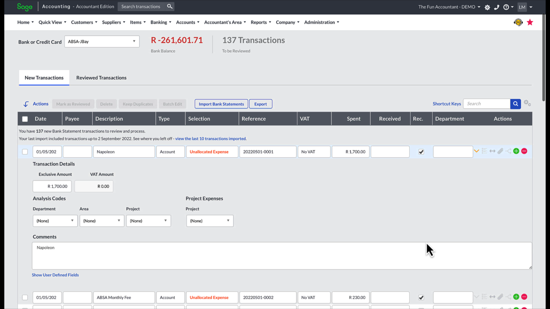Check the select-all checkbox in the table header
The height and width of the screenshot is (309, 550).
[25, 118]
